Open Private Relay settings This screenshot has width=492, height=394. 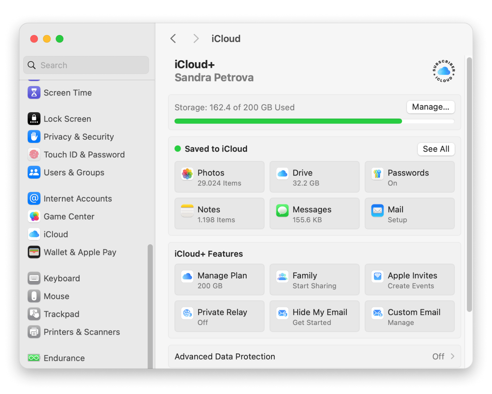pyautogui.click(x=219, y=316)
